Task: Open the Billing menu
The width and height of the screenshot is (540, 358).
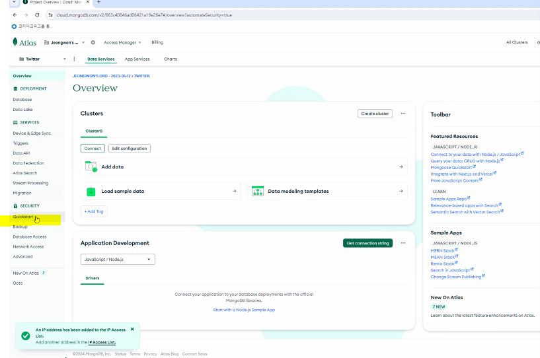Action: [x=157, y=42]
